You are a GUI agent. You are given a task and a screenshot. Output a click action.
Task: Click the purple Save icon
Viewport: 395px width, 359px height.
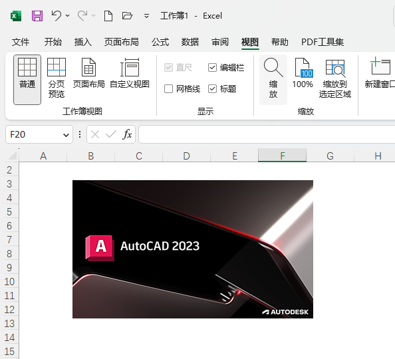(x=37, y=16)
